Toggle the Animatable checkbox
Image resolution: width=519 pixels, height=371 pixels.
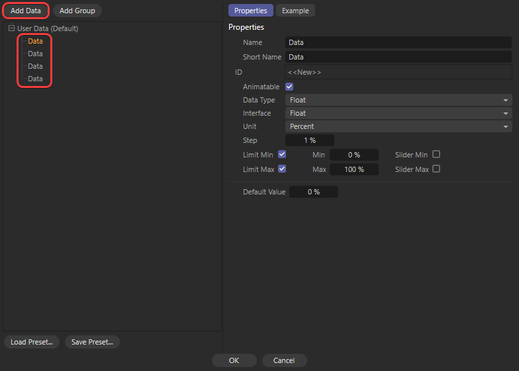click(x=289, y=87)
